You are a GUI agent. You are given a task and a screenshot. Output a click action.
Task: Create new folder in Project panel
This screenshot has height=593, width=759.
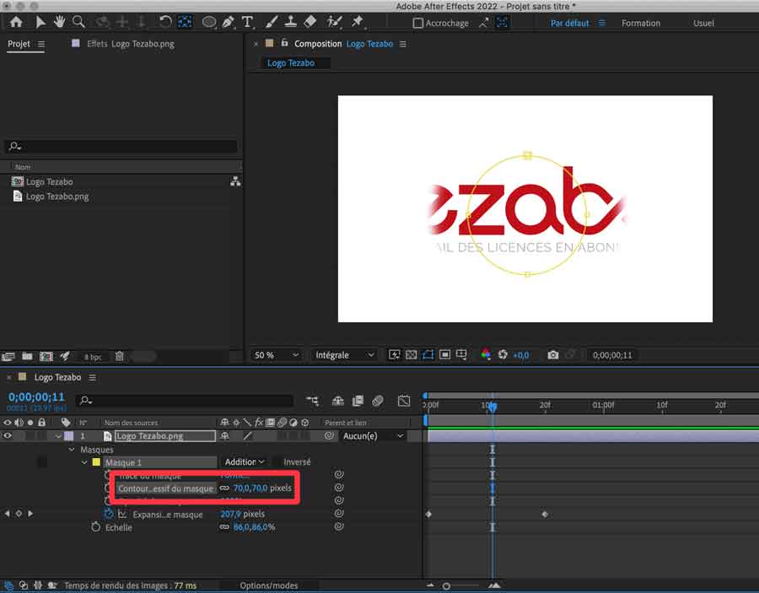pyautogui.click(x=27, y=357)
